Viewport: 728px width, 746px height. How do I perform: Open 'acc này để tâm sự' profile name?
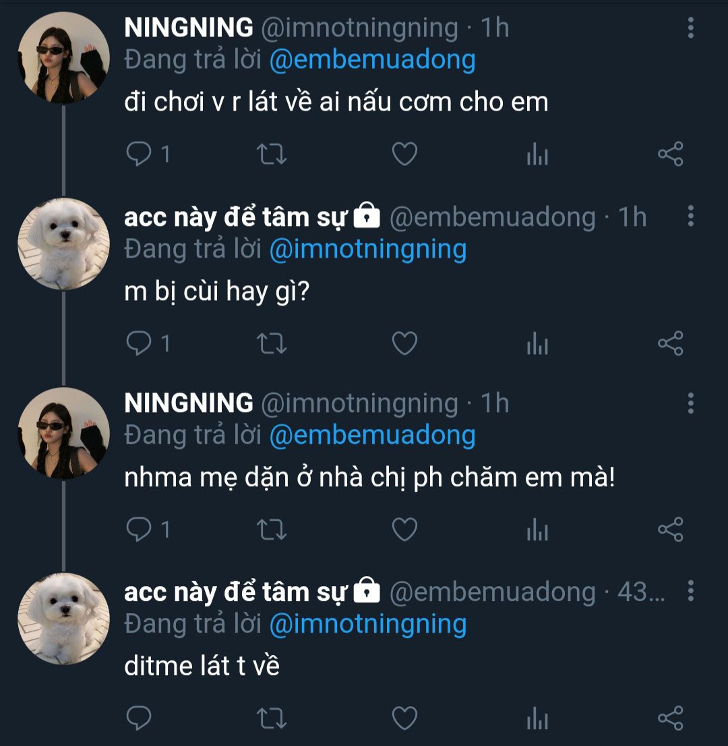(236, 217)
